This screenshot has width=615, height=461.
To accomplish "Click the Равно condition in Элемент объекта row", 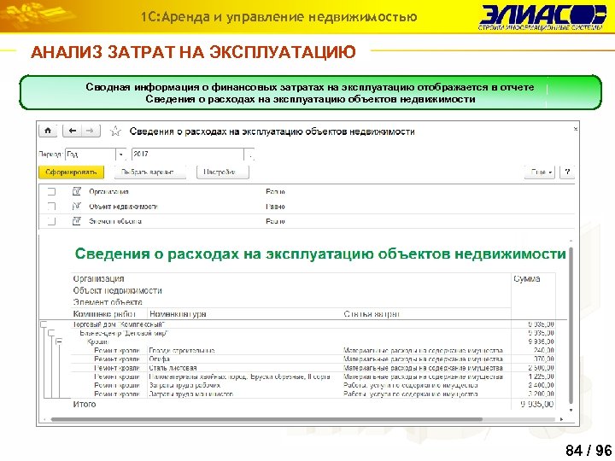I will 275,221.
